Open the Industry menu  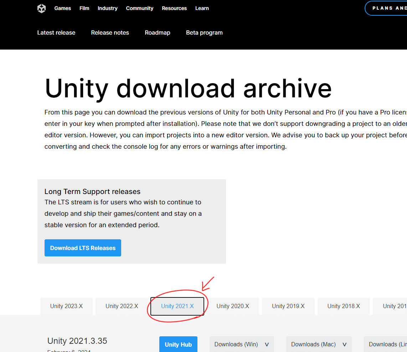point(108,8)
